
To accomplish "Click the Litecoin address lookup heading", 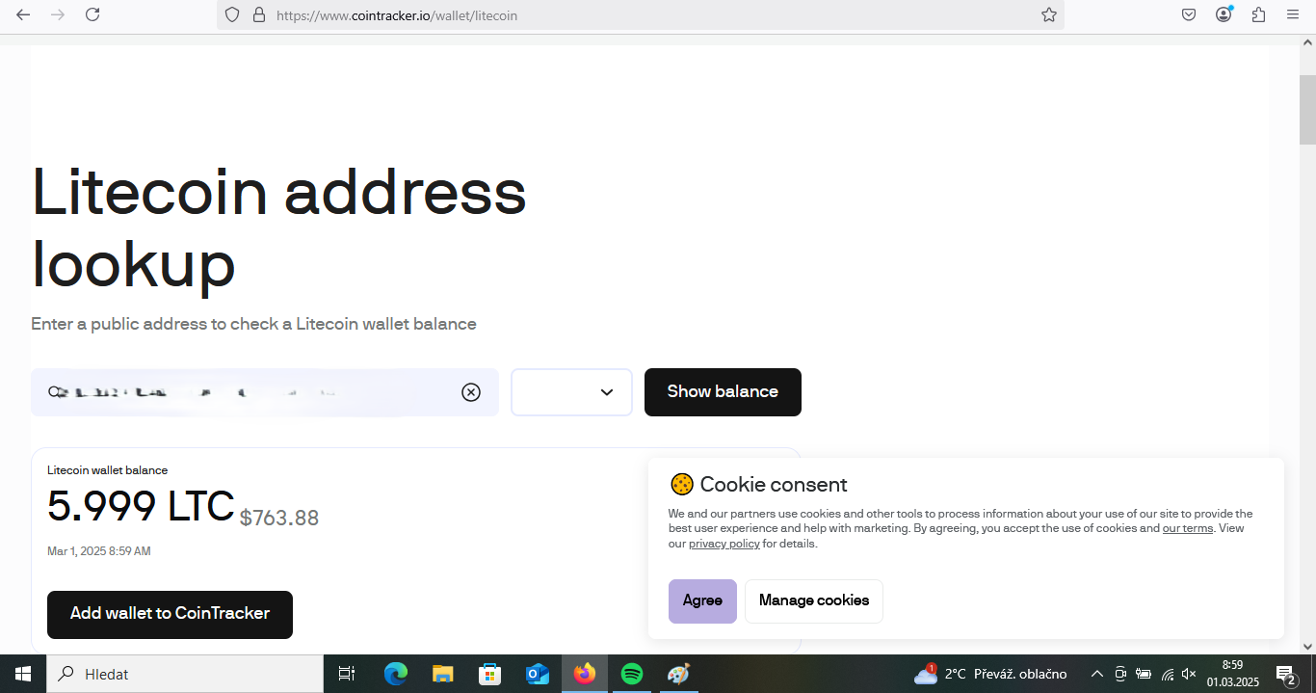I will [x=279, y=227].
